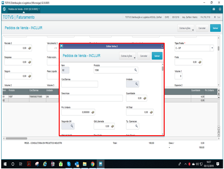
Task: Click the horizontal scrollbar under the items grid
Action: pyautogui.click(x=16, y=138)
